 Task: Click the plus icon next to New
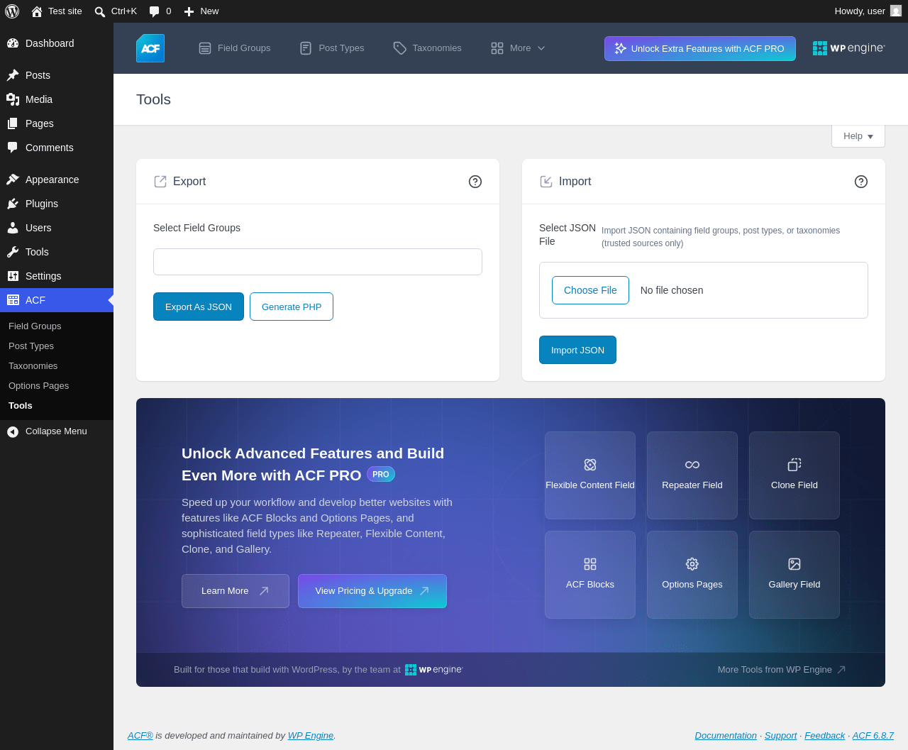coord(189,11)
